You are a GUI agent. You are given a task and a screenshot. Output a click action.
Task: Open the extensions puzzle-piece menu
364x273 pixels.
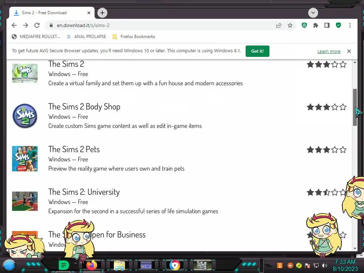pyautogui.click(x=316, y=25)
